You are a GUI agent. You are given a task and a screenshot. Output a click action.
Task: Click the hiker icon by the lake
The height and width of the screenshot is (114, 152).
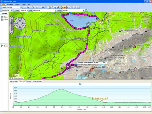pos(88,24)
